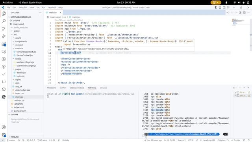Expand the node_modules folder
Screen dimensions: 252x142
pyautogui.click(x=20, y=28)
